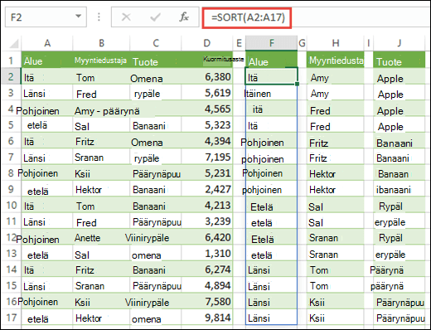
Task: Select row 1 header
Action: [11, 61]
